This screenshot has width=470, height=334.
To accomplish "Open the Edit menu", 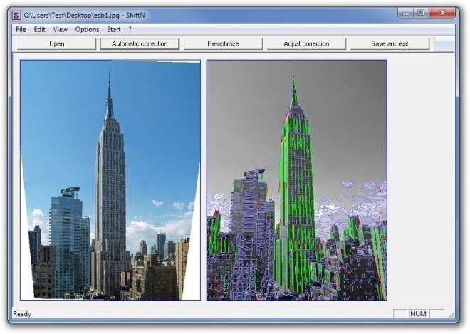I will point(39,29).
